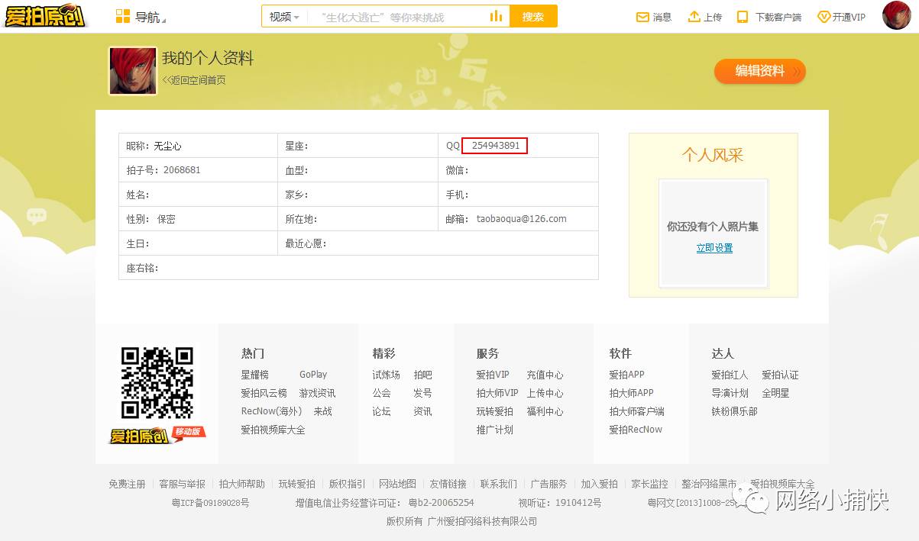The image size is (919, 541).
Task: Click the 编辑资料 button
Action: [760, 71]
